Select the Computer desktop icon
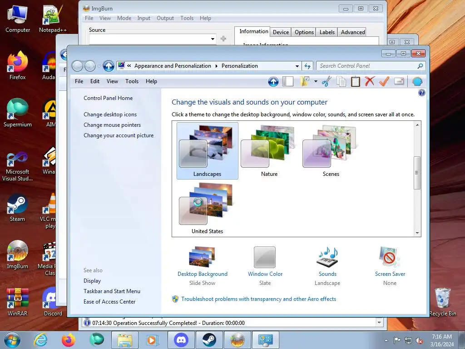The height and width of the screenshot is (349, 465). [x=18, y=18]
